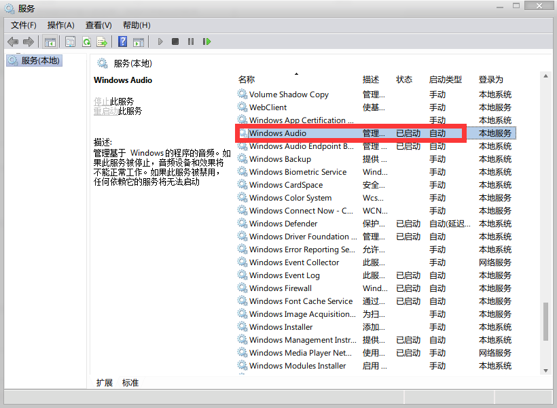Click 网络服务 in the Windows Event Collector row
This screenshot has width=557, height=408.
coord(495,262)
